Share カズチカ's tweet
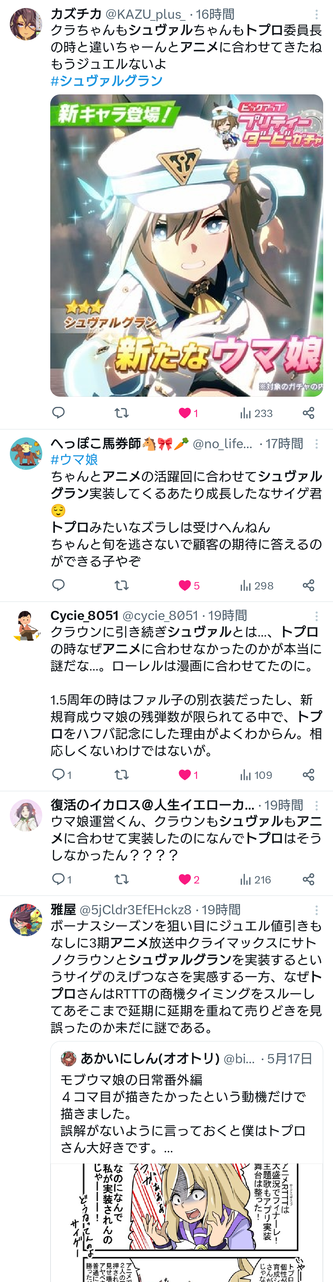Screen dimensions: 333x1282 pos(309,412)
